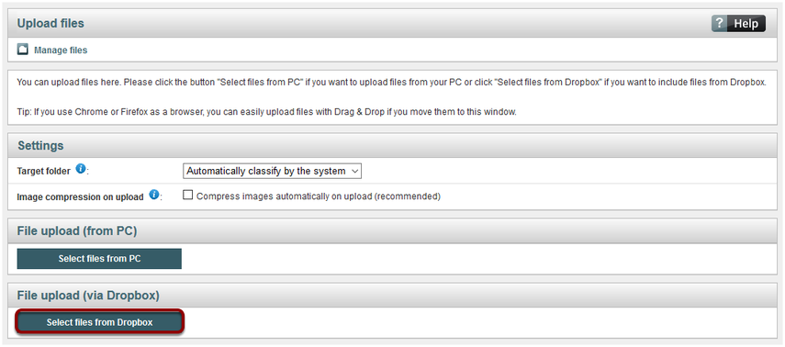Image resolution: width=785 pixels, height=347 pixels.
Task: Click the 'Compress images automatically on upload' label
Action: 319,196
